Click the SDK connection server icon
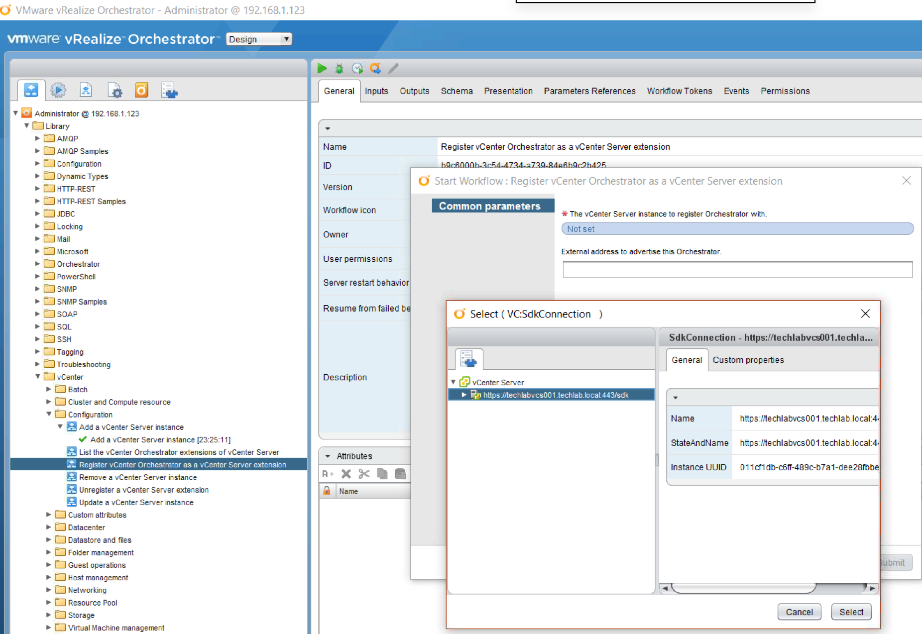This screenshot has height=634, width=922. pyautogui.click(x=475, y=395)
